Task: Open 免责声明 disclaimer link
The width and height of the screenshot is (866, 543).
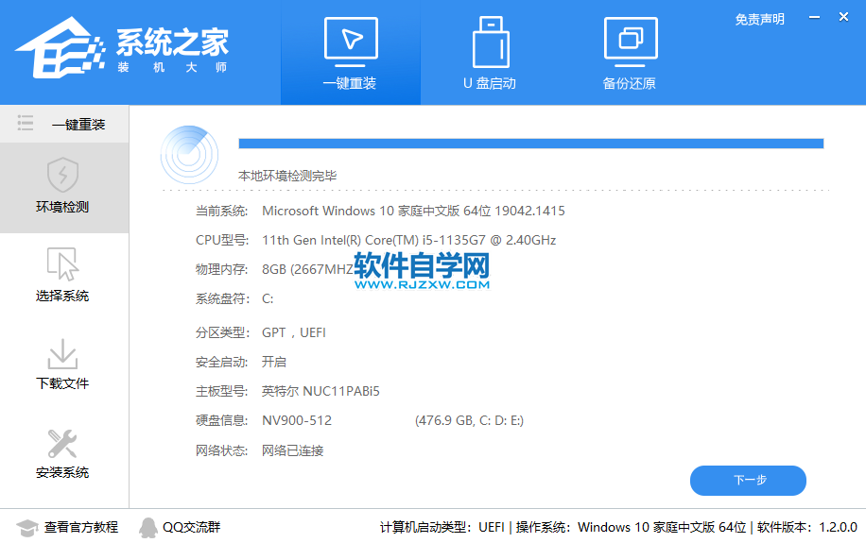Action: click(759, 19)
